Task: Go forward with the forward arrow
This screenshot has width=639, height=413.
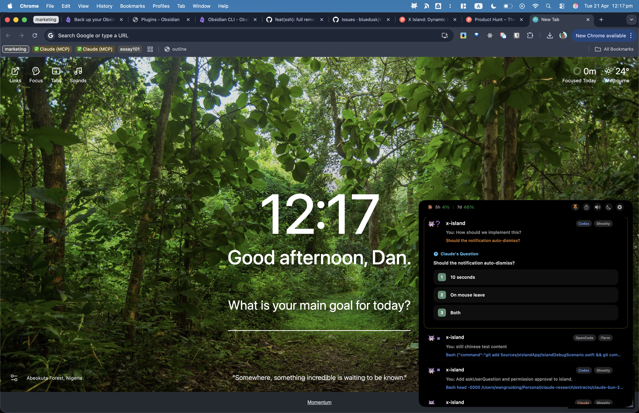Action: [x=21, y=35]
